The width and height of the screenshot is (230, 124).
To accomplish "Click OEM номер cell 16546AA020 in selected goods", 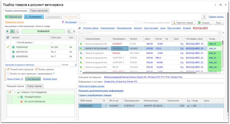I will coord(90,106).
